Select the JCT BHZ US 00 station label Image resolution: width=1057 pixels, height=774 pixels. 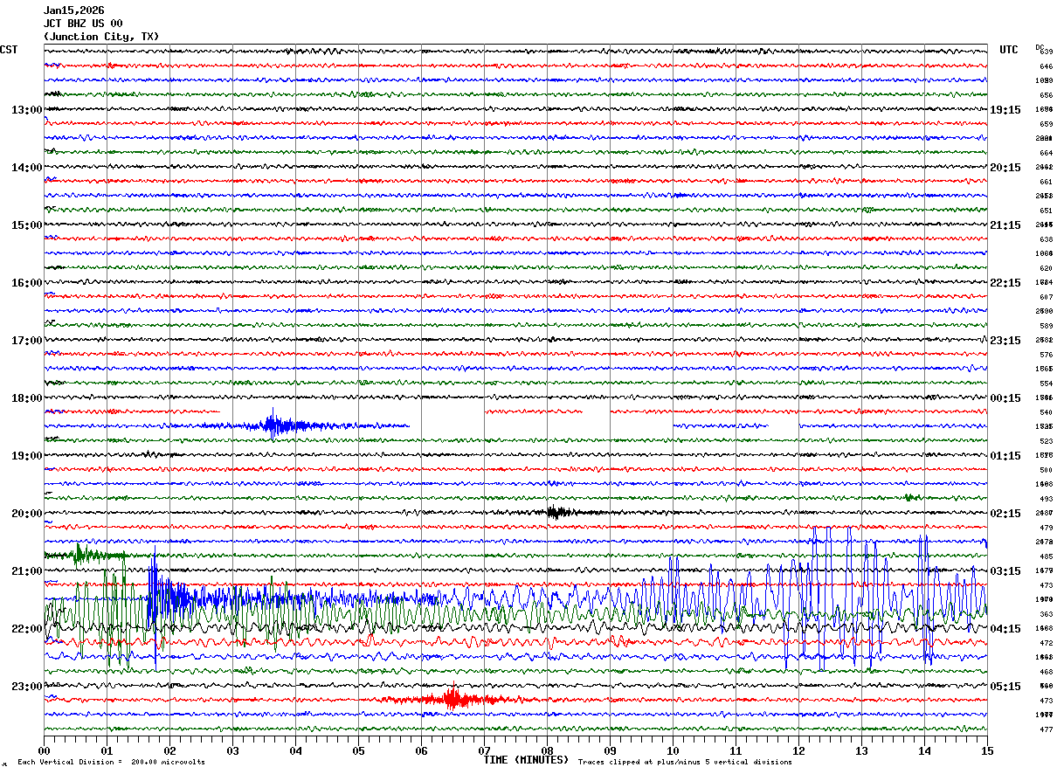tap(83, 24)
